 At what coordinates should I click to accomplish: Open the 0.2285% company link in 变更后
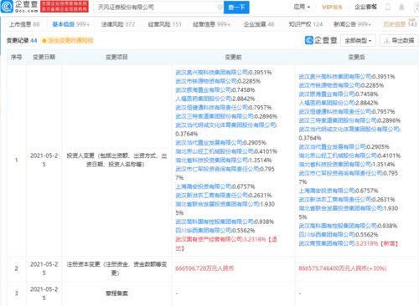[x=329, y=85]
